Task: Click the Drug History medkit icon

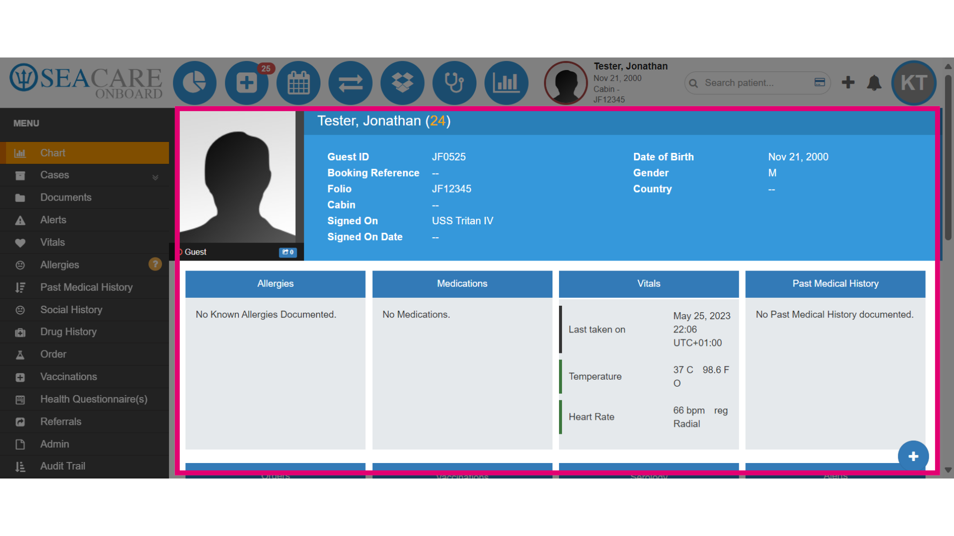Action: 20,333
